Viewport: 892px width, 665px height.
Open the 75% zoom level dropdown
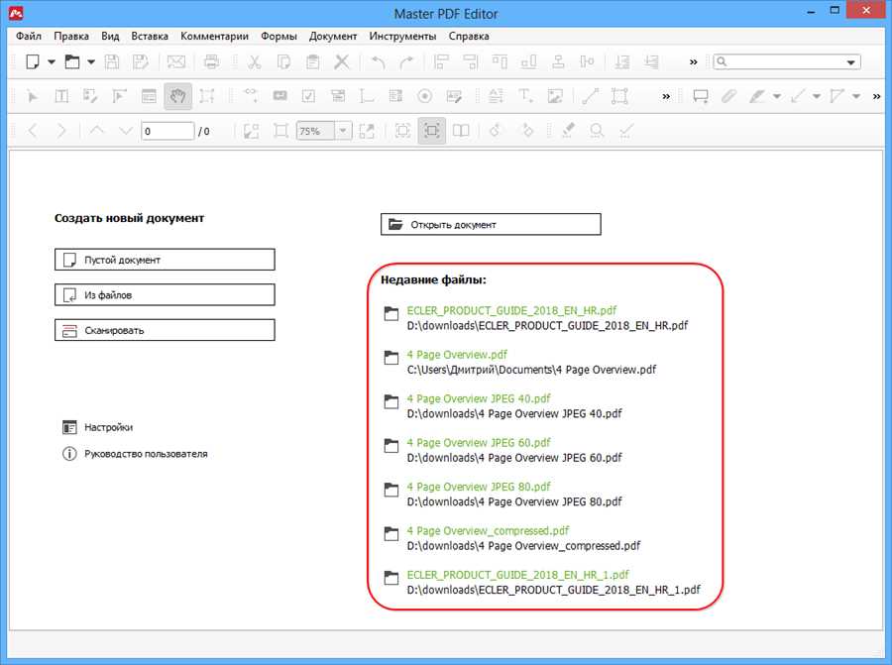click(343, 131)
